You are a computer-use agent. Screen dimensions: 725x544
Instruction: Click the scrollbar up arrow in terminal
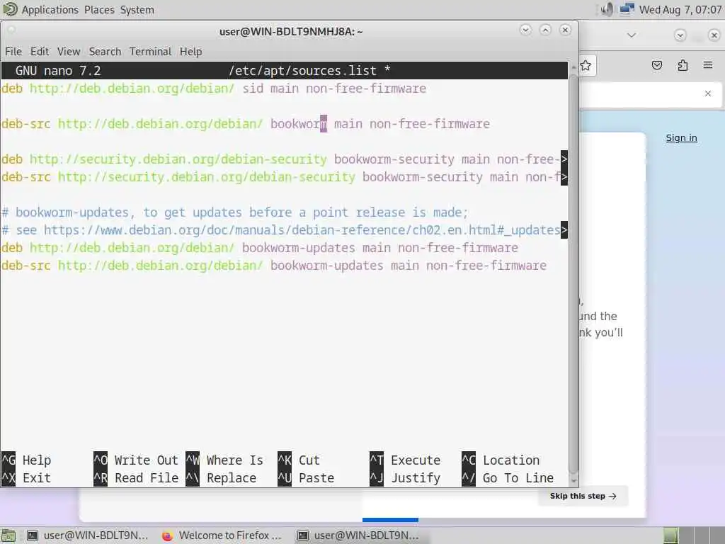(x=573, y=67)
